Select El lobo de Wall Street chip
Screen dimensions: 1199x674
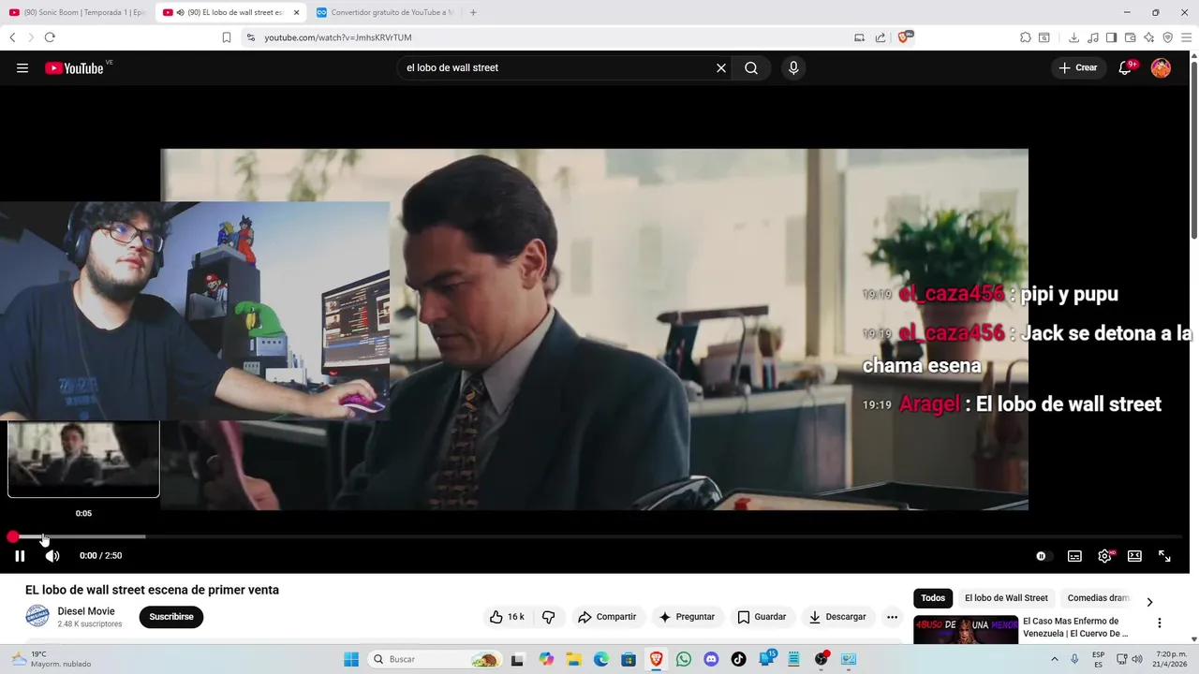pos(1006,598)
